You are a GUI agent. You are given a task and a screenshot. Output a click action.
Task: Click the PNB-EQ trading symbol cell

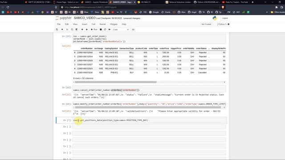click(x=114, y=72)
